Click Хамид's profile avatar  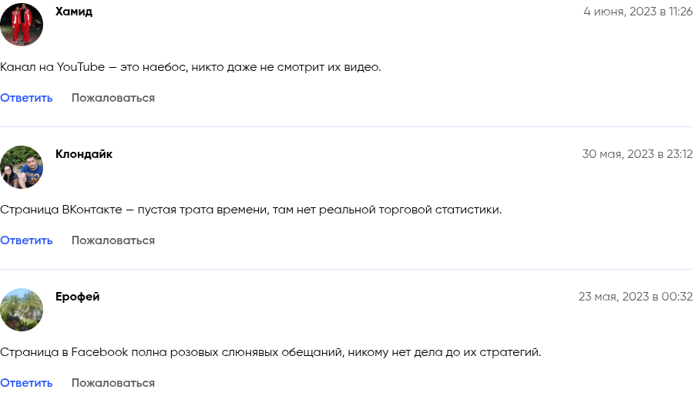pos(22,25)
